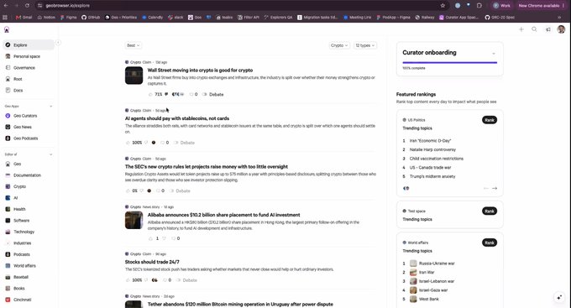
Task: Select 'Russia-Ukraine war' trending topic
Action: [437, 264]
